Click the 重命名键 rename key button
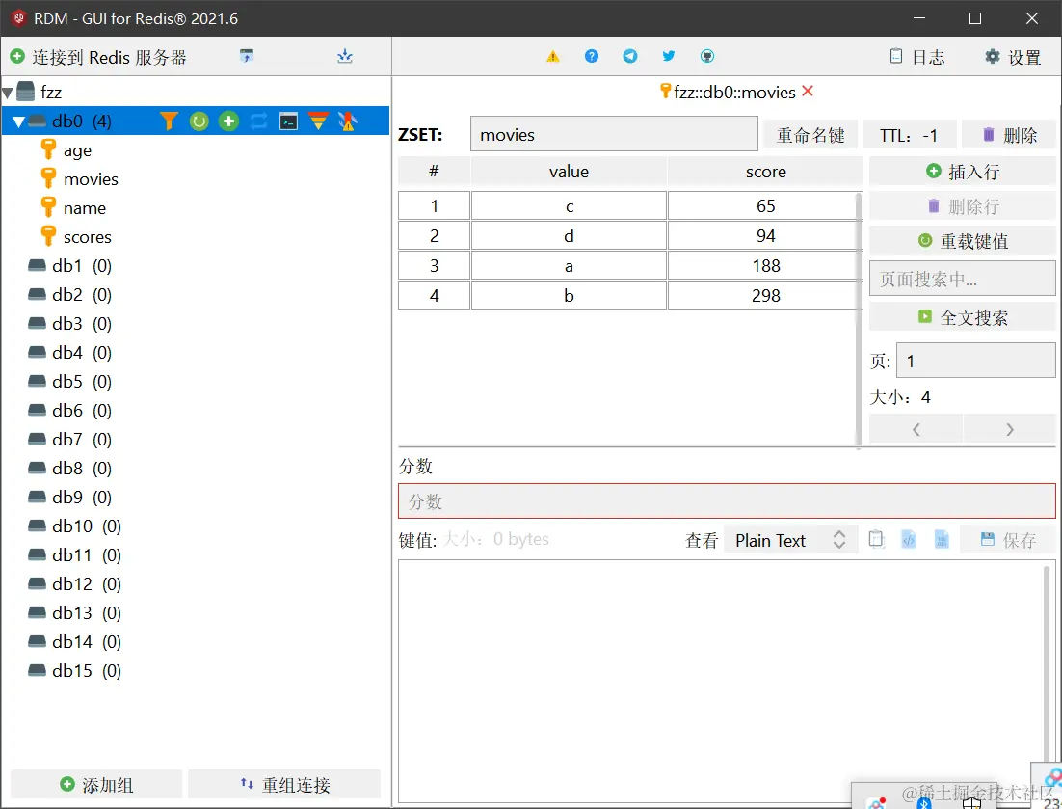Screen dimensions: 1062x809 point(810,135)
